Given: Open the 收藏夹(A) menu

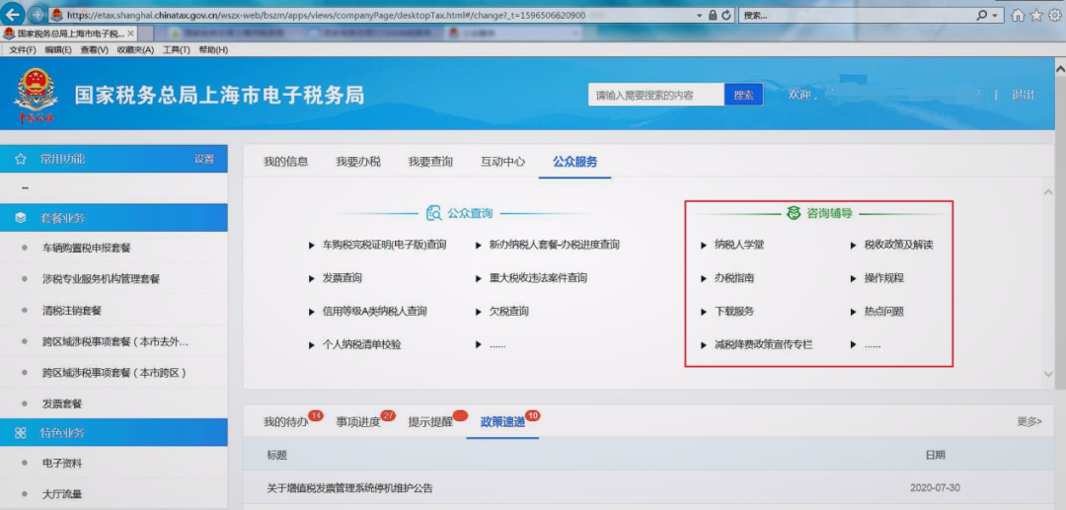Looking at the screenshot, I should 136,49.
